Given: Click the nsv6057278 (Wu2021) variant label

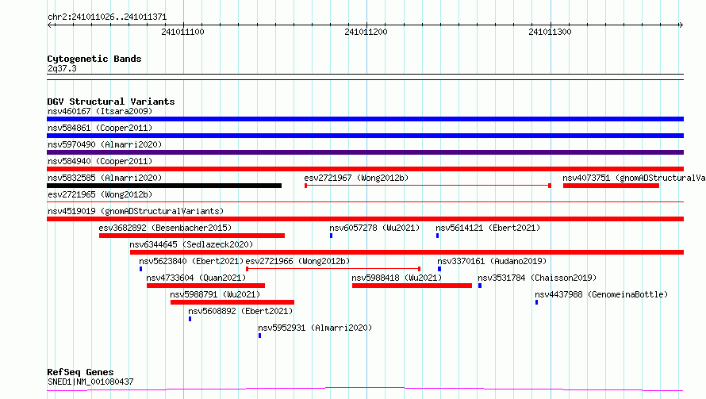Looking at the screenshot, I should (x=374, y=228).
